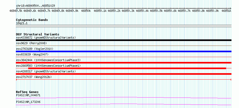Click the 18q21.1 cytogenetic band bar

click(124, 26)
